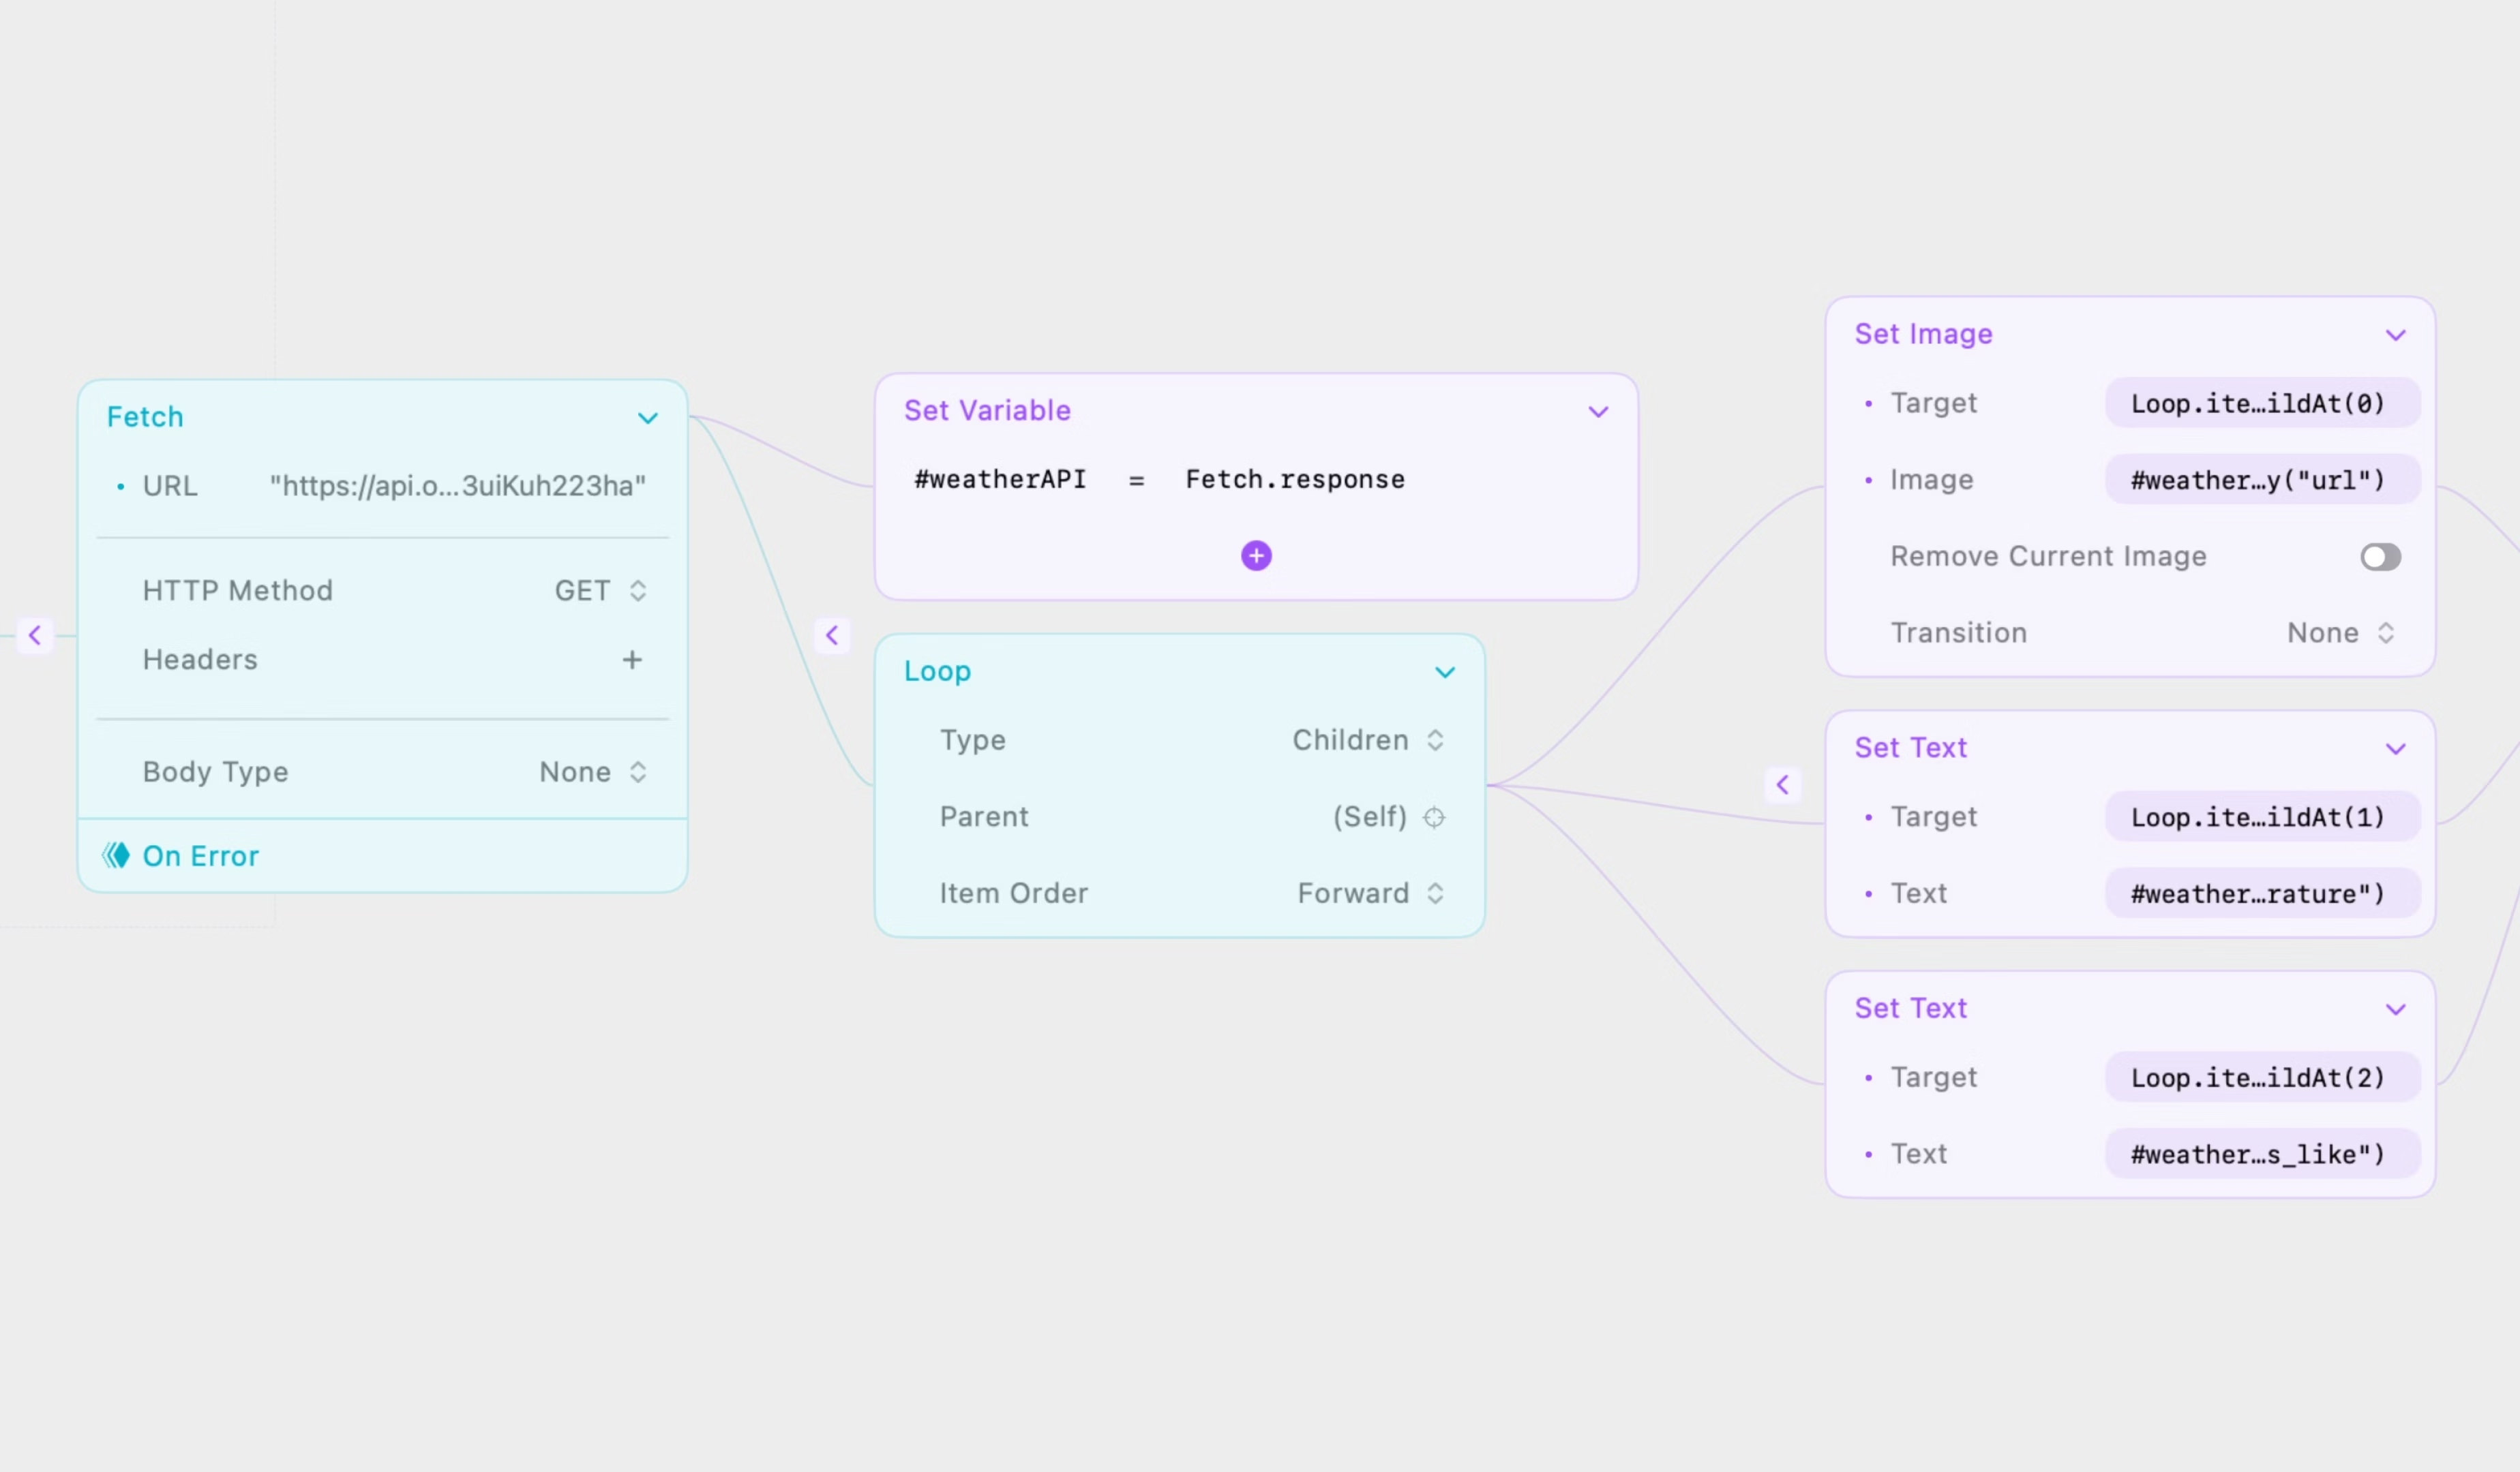
Task: Collapse the Loop node header
Action: (1444, 671)
